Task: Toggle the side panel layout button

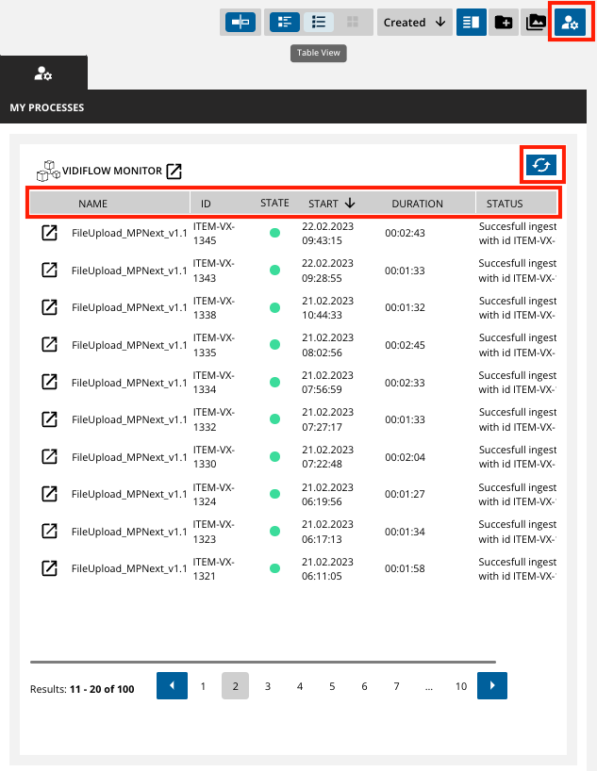Action: [471, 23]
